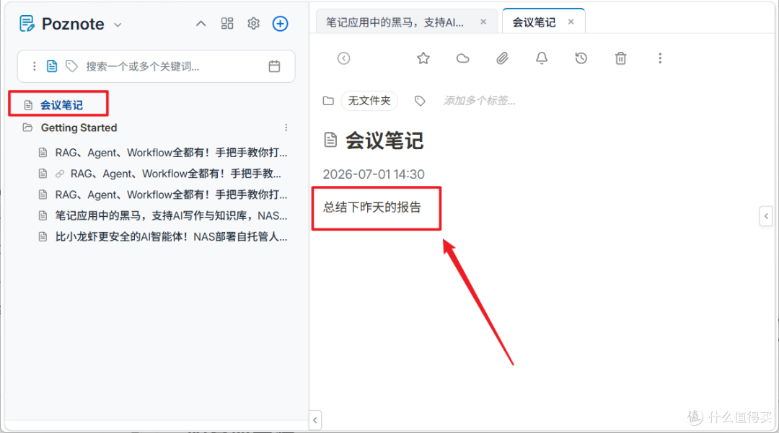Click the back arrow circle icon
The width and height of the screenshot is (779, 433).
pyautogui.click(x=344, y=58)
